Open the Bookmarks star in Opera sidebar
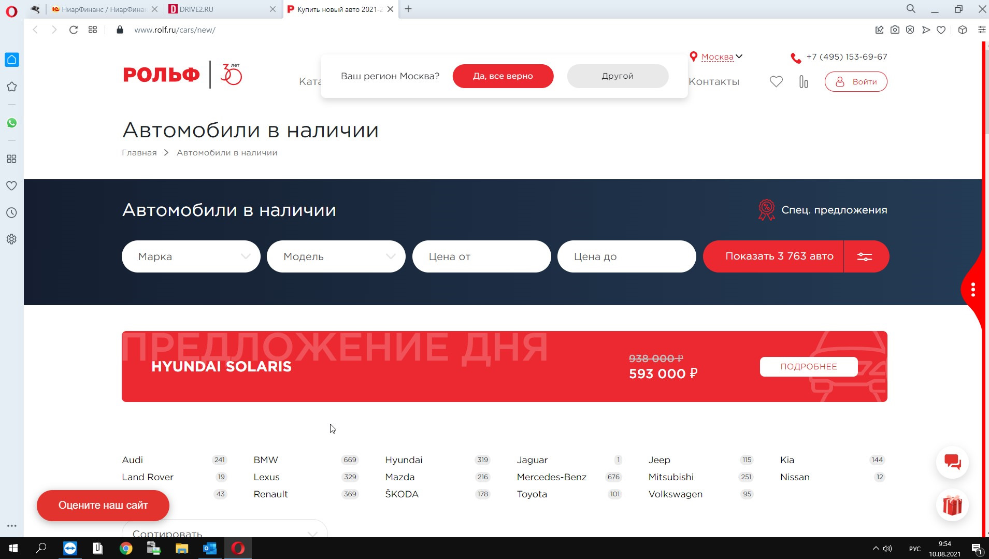Screen dimensions: 989x559 click(12, 87)
